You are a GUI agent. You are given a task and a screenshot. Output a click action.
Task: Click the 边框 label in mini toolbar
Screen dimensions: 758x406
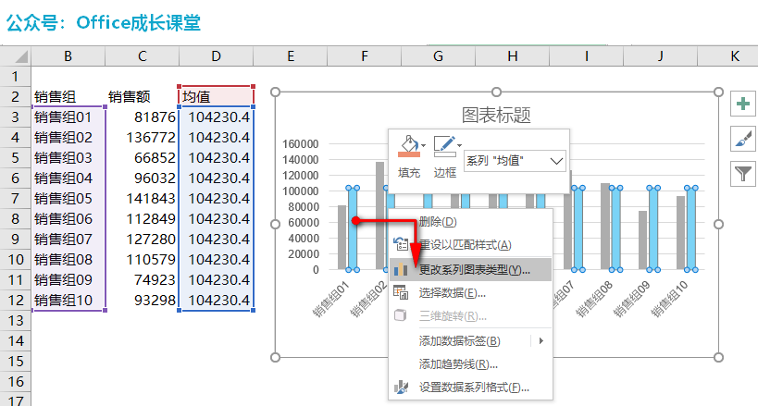click(445, 173)
